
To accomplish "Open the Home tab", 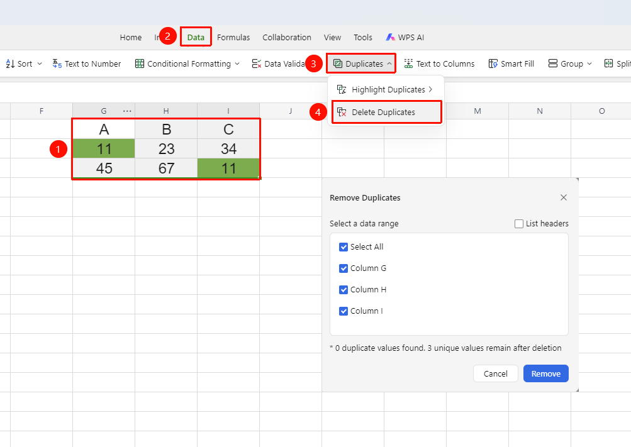I will click(x=131, y=37).
